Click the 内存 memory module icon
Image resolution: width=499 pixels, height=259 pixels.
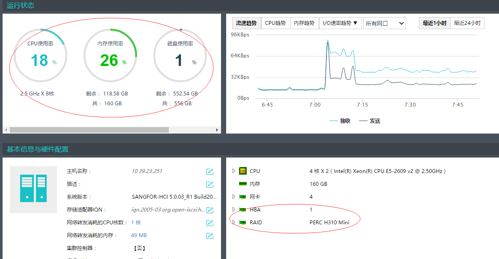242,184
